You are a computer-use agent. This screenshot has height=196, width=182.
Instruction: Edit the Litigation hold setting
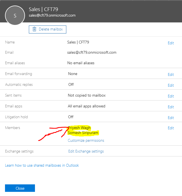[171, 118]
